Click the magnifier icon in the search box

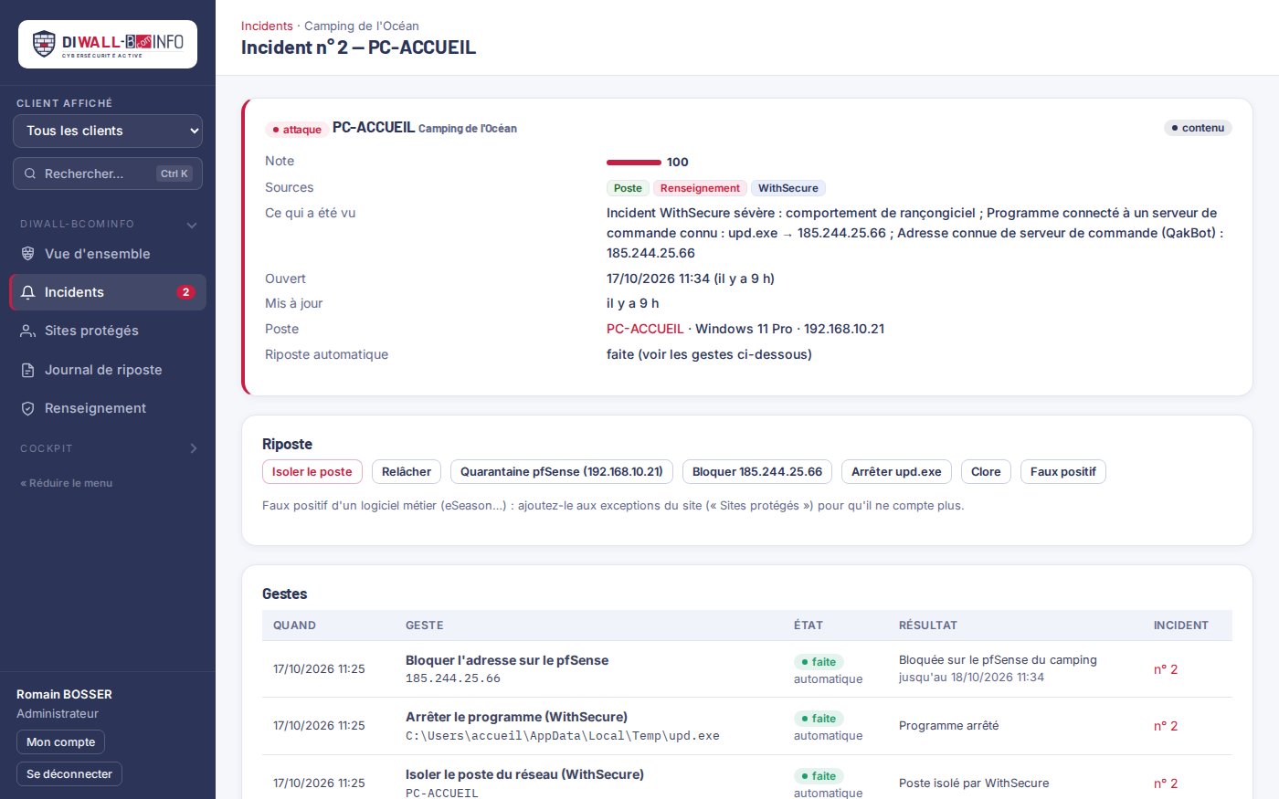[x=30, y=173]
